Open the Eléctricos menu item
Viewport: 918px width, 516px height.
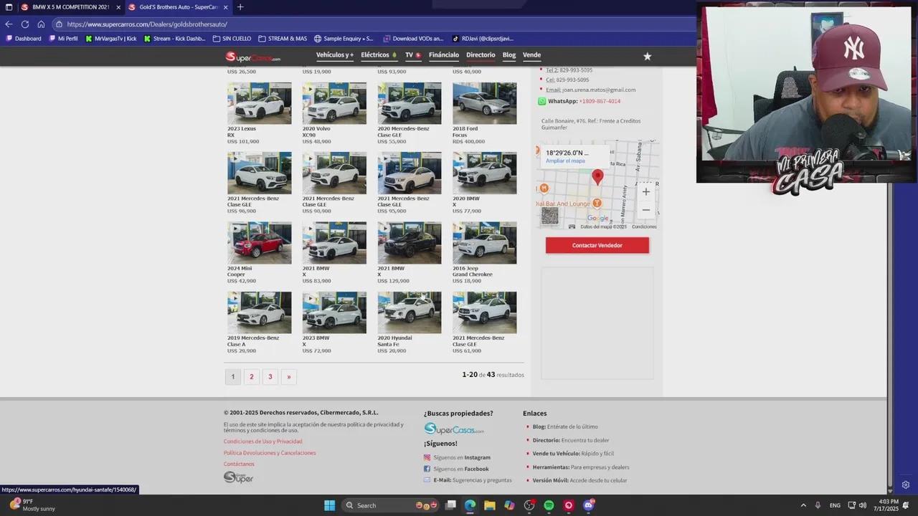[x=379, y=55]
